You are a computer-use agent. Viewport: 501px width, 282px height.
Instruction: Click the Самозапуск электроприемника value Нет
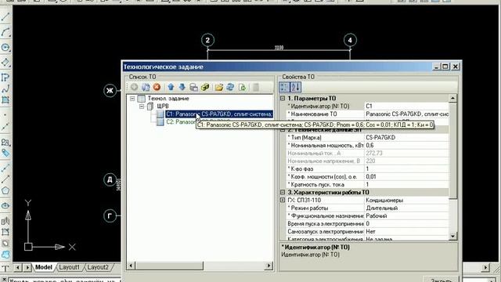click(x=407, y=232)
